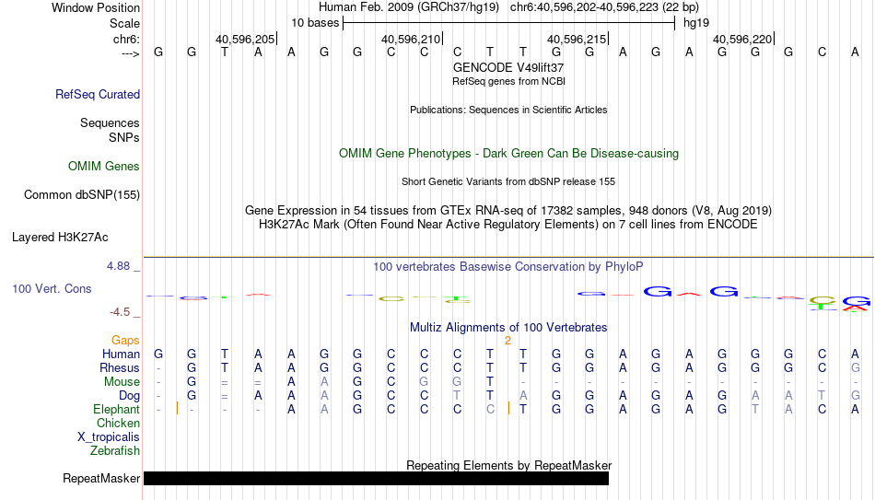875x500 pixels.
Task: Select the Mouse species row label
Action: (122, 382)
